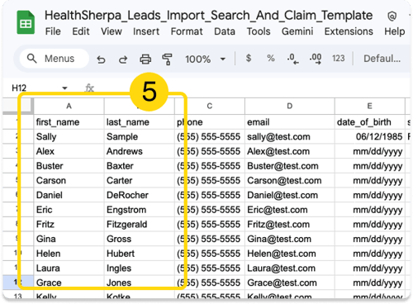Open the Edit menu
This screenshot has height=304, width=413.
point(81,31)
